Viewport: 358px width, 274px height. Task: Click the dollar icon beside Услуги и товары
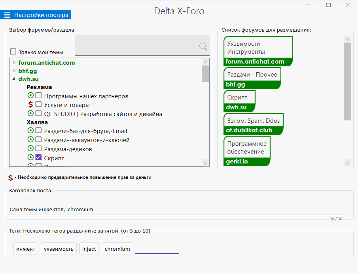click(x=30, y=105)
